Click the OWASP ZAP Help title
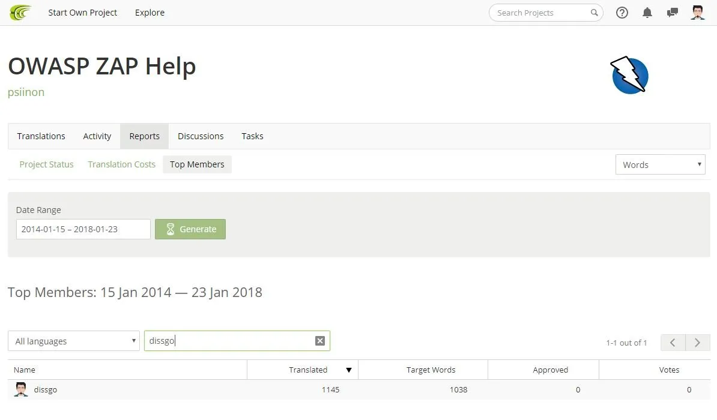Viewport: 717px width, 420px height. (102, 66)
